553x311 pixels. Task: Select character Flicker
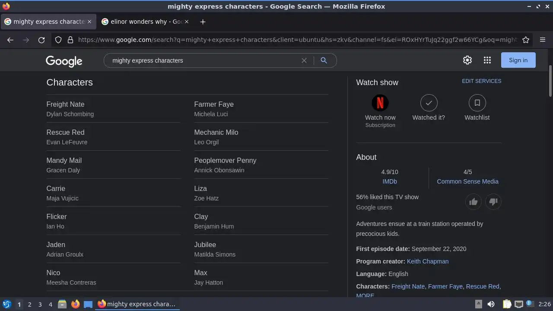pos(57,216)
